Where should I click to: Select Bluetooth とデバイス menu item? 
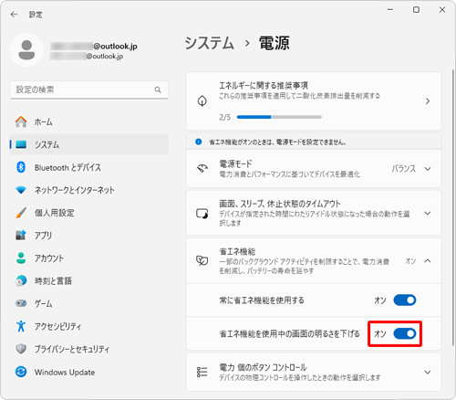tap(89, 167)
